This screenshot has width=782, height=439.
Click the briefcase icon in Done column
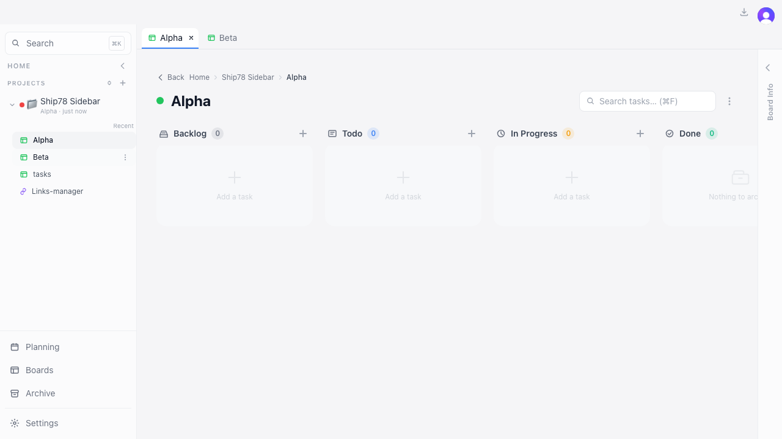coord(740,177)
